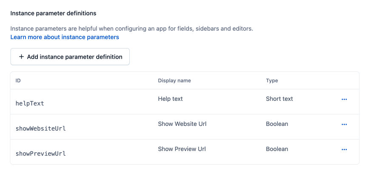Open actions menu for showPreviewUrl row
373x171 pixels.
[344, 149]
